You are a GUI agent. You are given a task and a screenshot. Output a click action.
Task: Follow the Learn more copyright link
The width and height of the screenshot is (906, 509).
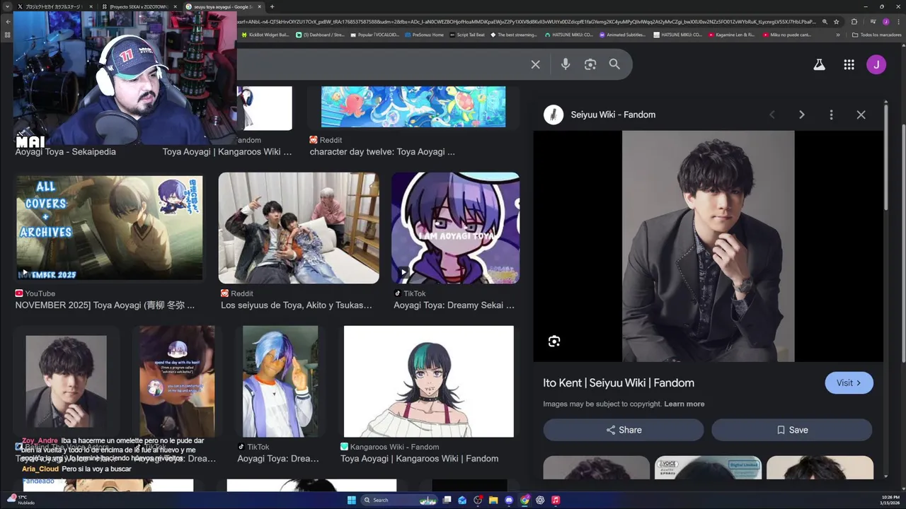point(684,404)
